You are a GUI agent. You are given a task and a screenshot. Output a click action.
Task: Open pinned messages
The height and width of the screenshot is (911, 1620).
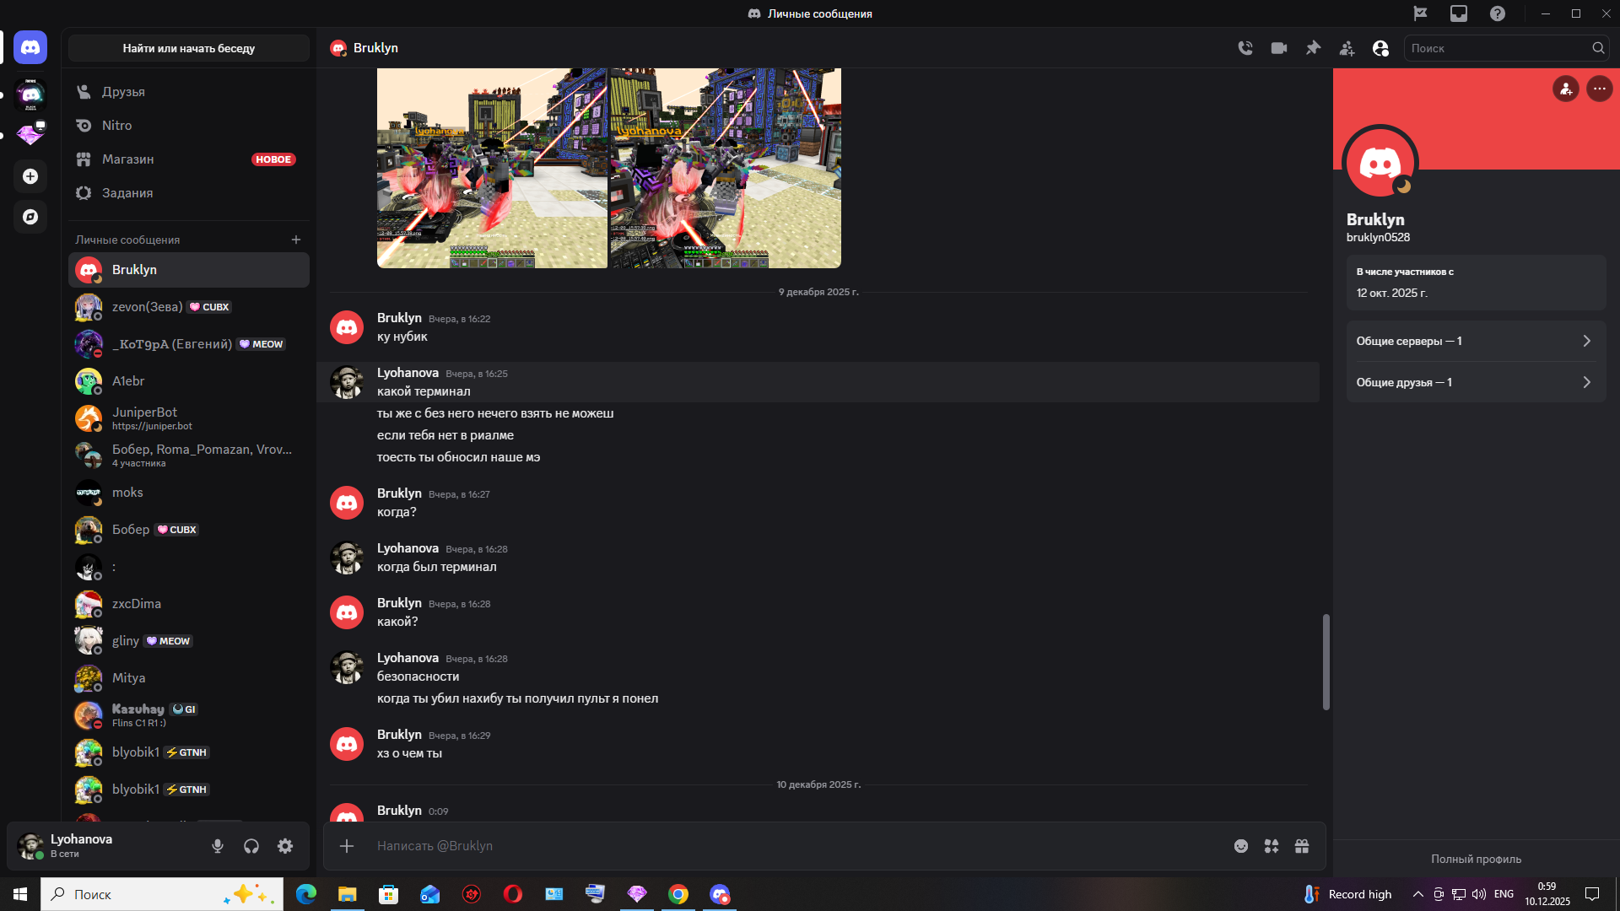pyautogui.click(x=1313, y=48)
